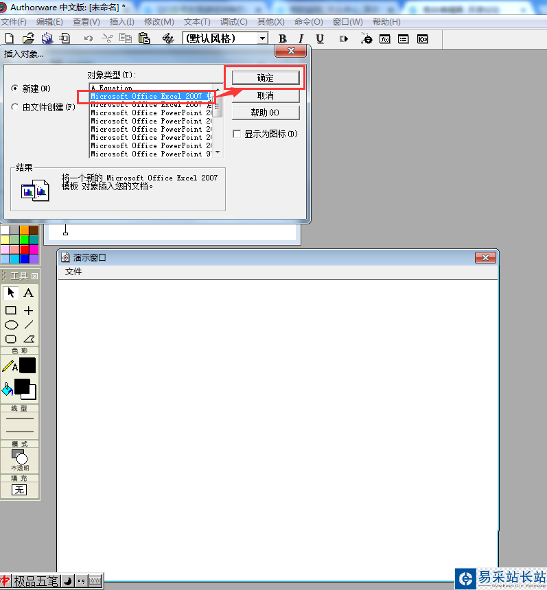547x590 pixels.
Task: Open the 命令(O) menu
Action: click(309, 22)
